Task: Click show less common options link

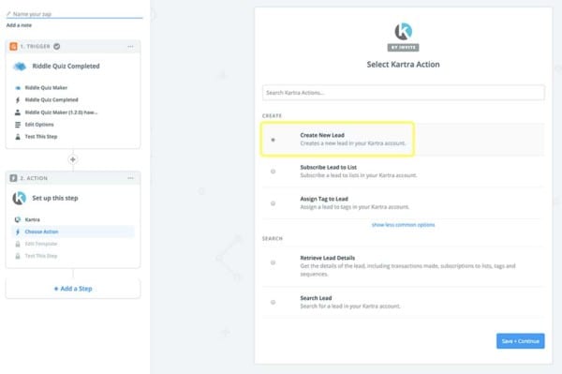Action: (403, 225)
